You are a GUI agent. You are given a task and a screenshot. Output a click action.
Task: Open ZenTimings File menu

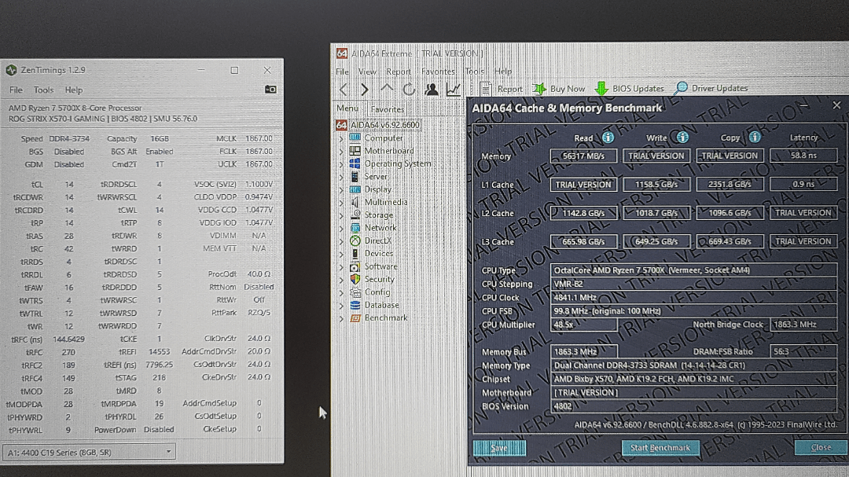pos(16,90)
